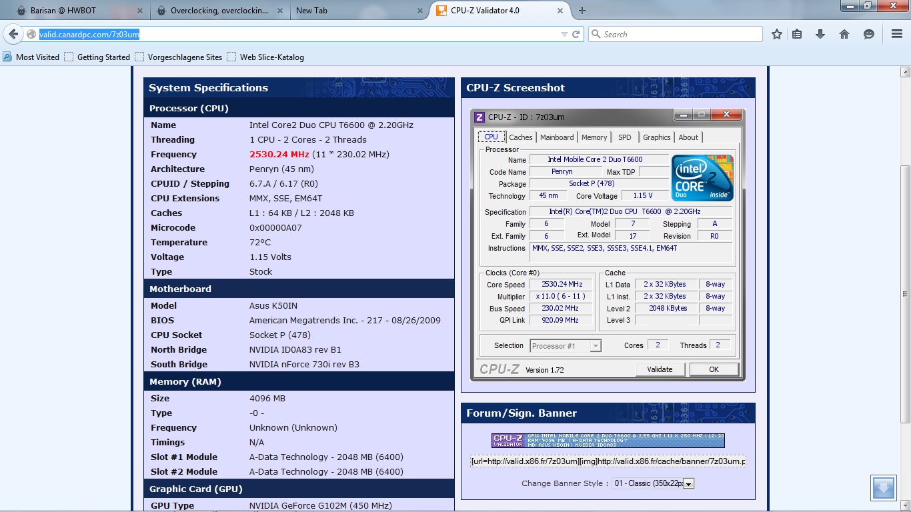Viewport: 911px width, 512px height.
Task: Open Vorgeschlagene Sites bookmark
Action: pos(178,57)
